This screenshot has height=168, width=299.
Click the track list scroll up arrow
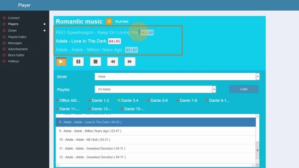257,116
